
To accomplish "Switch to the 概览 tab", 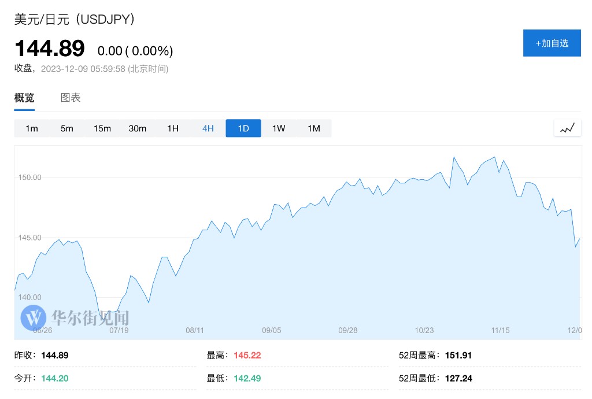I will [x=24, y=98].
